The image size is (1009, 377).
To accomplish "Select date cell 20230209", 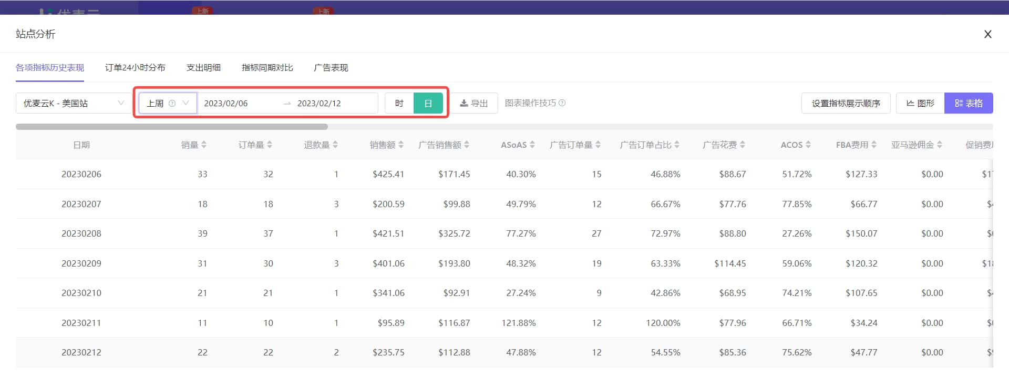I will (x=81, y=263).
